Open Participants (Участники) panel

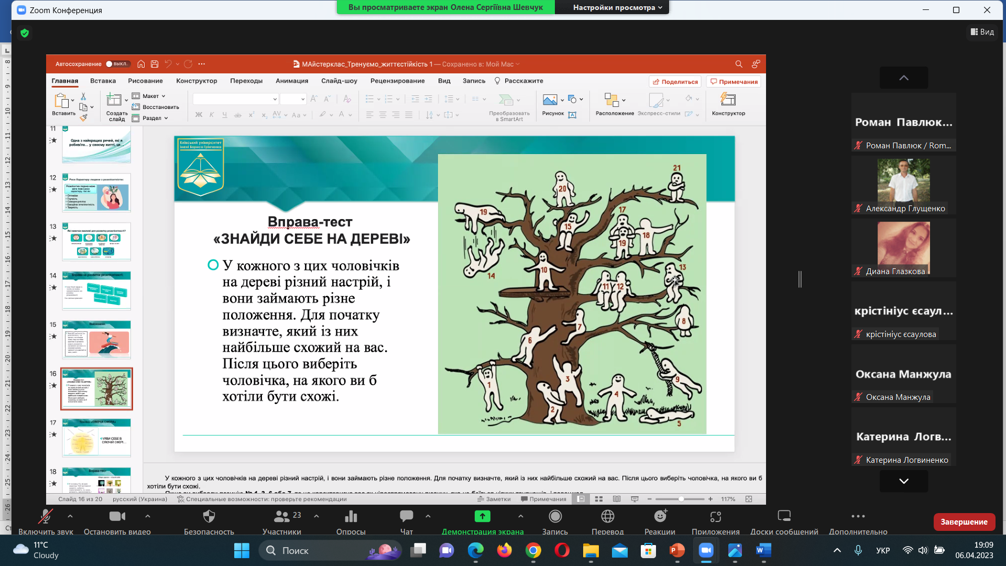coord(282,517)
